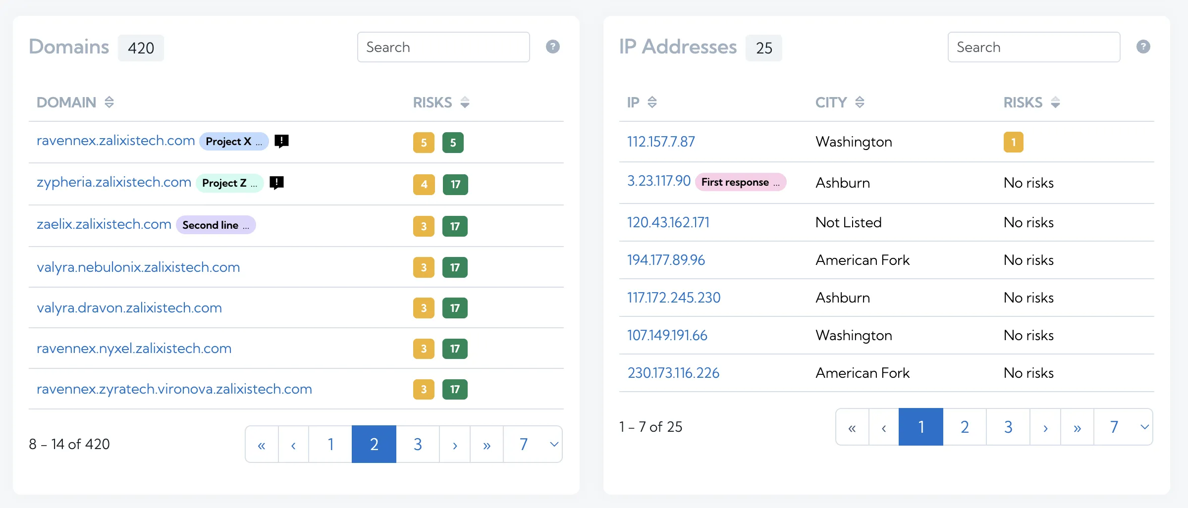This screenshot has height=508, width=1188.
Task: Click green risk badge 5 for ravennex.zalixistech.com
Action: [453, 143]
